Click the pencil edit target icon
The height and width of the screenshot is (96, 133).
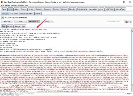click(x=2, y=18)
